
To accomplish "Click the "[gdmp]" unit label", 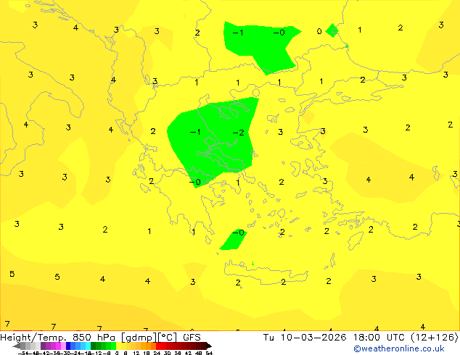I will click(139, 338).
